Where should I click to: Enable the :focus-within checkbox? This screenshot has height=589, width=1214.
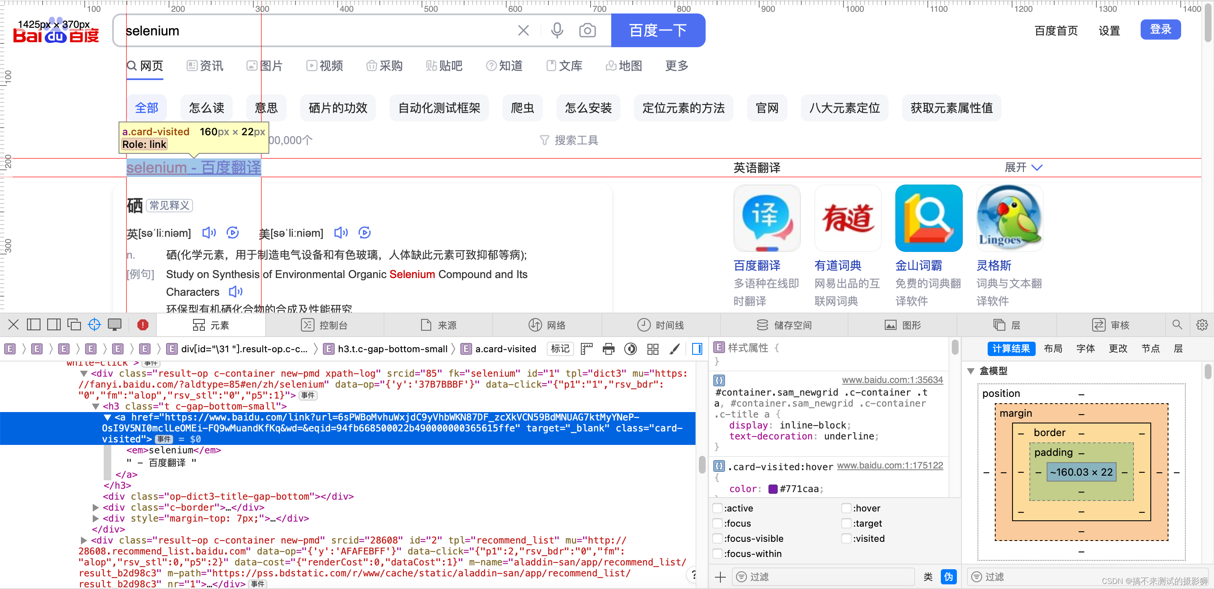point(718,554)
